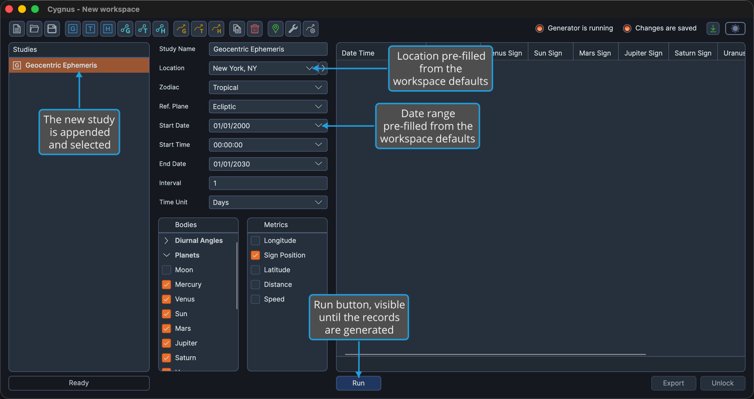Select the Geocentric Ephemeris study row

point(79,65)
